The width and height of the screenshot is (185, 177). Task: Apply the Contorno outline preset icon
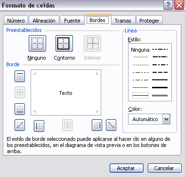point(64,43)
